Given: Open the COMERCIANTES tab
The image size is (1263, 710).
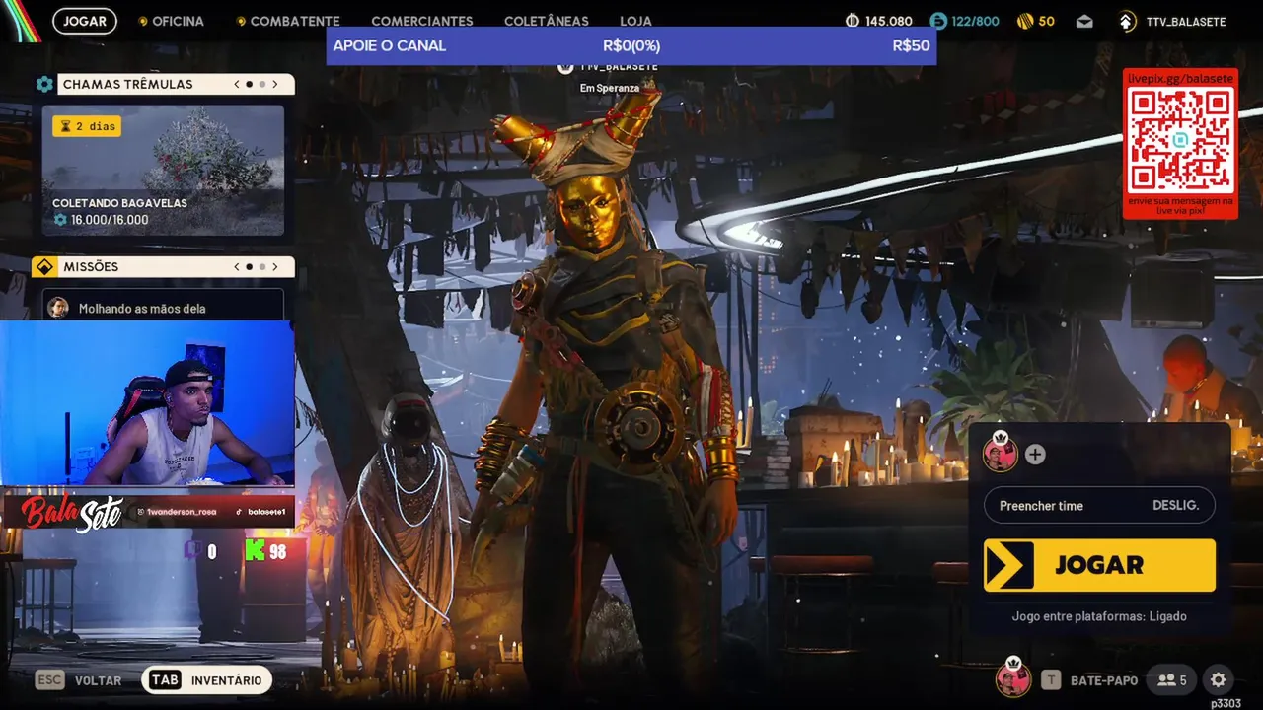Looking at the screenshot, I should pos(422,21).
